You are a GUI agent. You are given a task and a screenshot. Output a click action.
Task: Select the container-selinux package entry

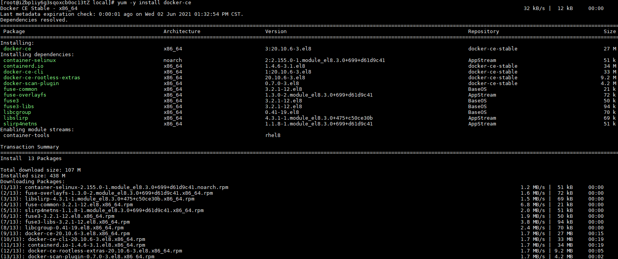point(30,60)
